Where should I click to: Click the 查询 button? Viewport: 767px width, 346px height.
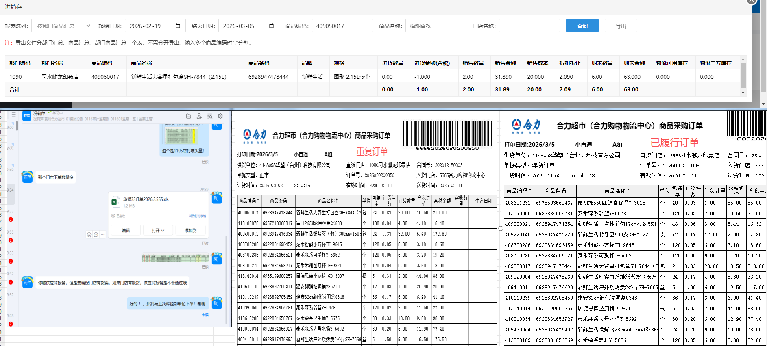(x=582, y=26)
